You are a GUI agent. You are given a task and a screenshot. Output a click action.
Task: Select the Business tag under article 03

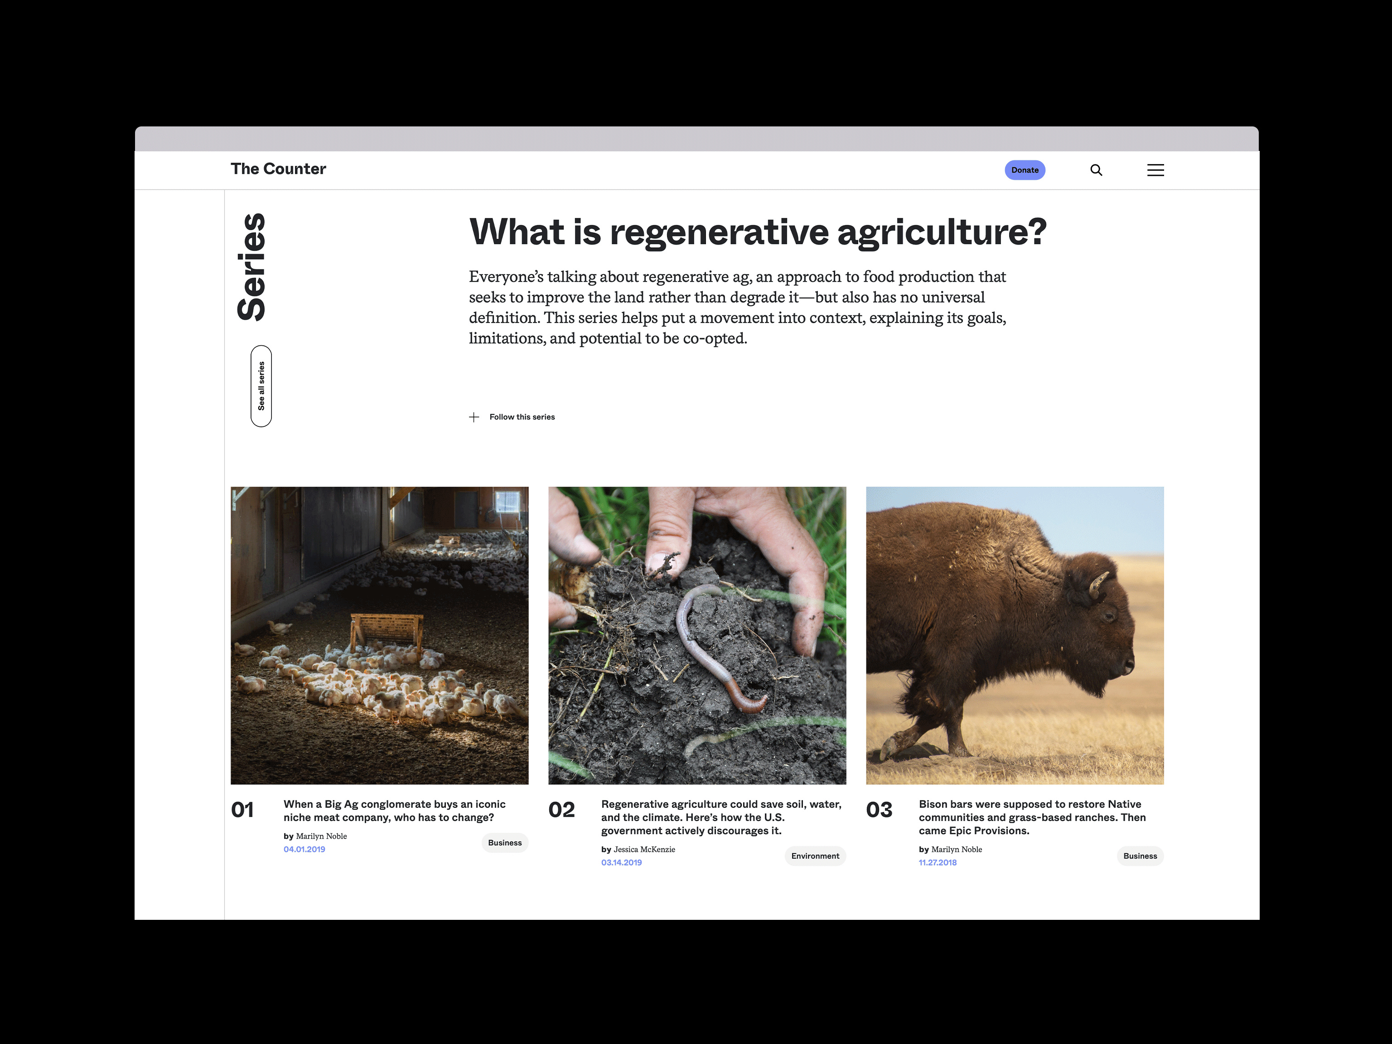tap(1140, 856)
